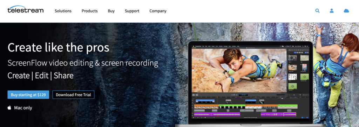Image resolution: width=359 pixels, height=127 pixels.
Task: Click Buy starting at $129 button
Action: pos(28,95)
